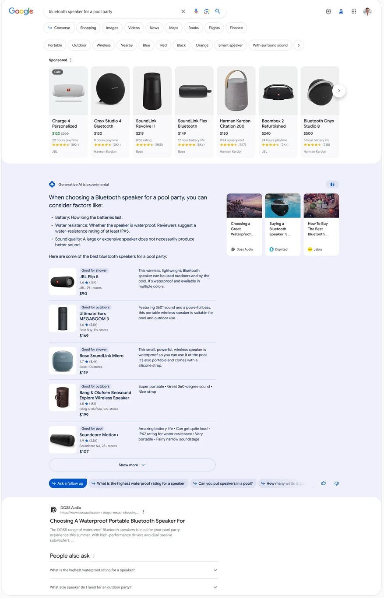Open Jabra 'How To Buy The Best' card
The height and width of the screenshot is (598, 384).
(x=321, y=224)
